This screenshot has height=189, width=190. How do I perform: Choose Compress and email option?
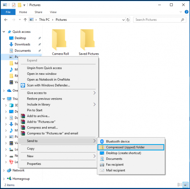click(x=58, y=128)
